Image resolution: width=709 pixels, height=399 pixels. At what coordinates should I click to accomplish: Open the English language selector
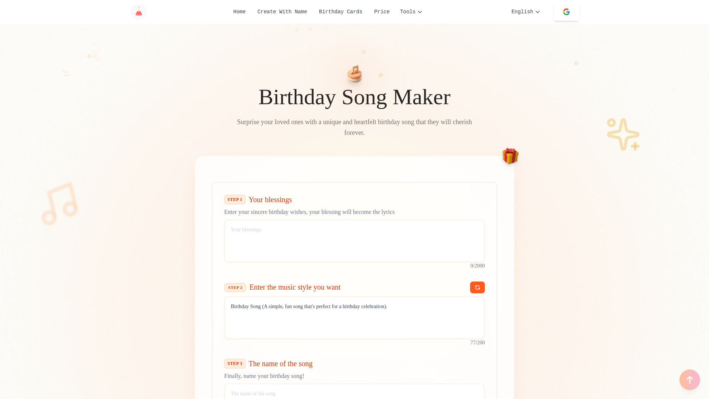pos(525,12)
